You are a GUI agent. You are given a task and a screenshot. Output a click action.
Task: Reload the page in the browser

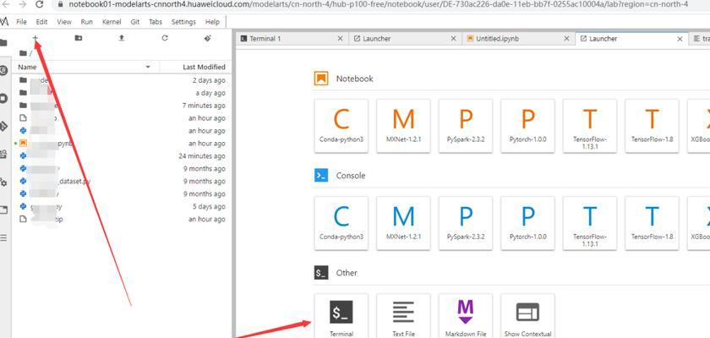(x=40, y=4)
